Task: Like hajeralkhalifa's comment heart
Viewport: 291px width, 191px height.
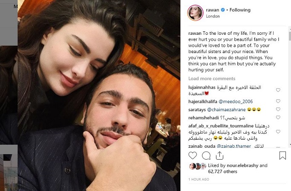Action: [x=278, y=101]
